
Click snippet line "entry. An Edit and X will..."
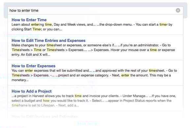(x=31, y=55)
